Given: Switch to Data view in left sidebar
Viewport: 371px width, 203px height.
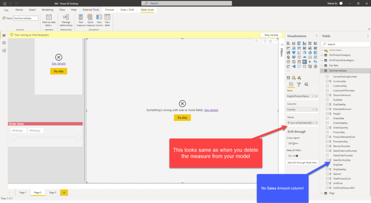Looking at the screenshot, I should click(4, 43).
